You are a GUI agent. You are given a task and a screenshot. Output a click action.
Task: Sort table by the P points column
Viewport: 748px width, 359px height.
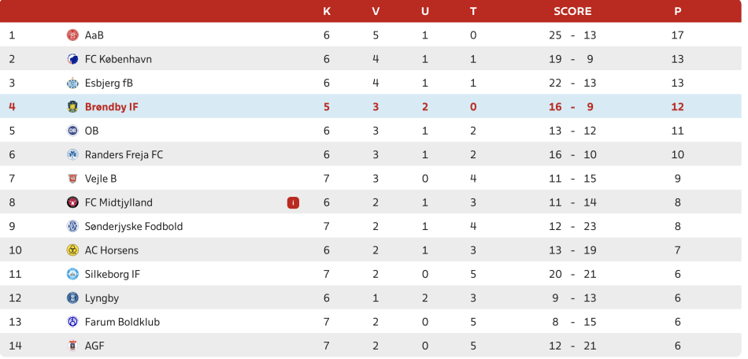(677, 11)
